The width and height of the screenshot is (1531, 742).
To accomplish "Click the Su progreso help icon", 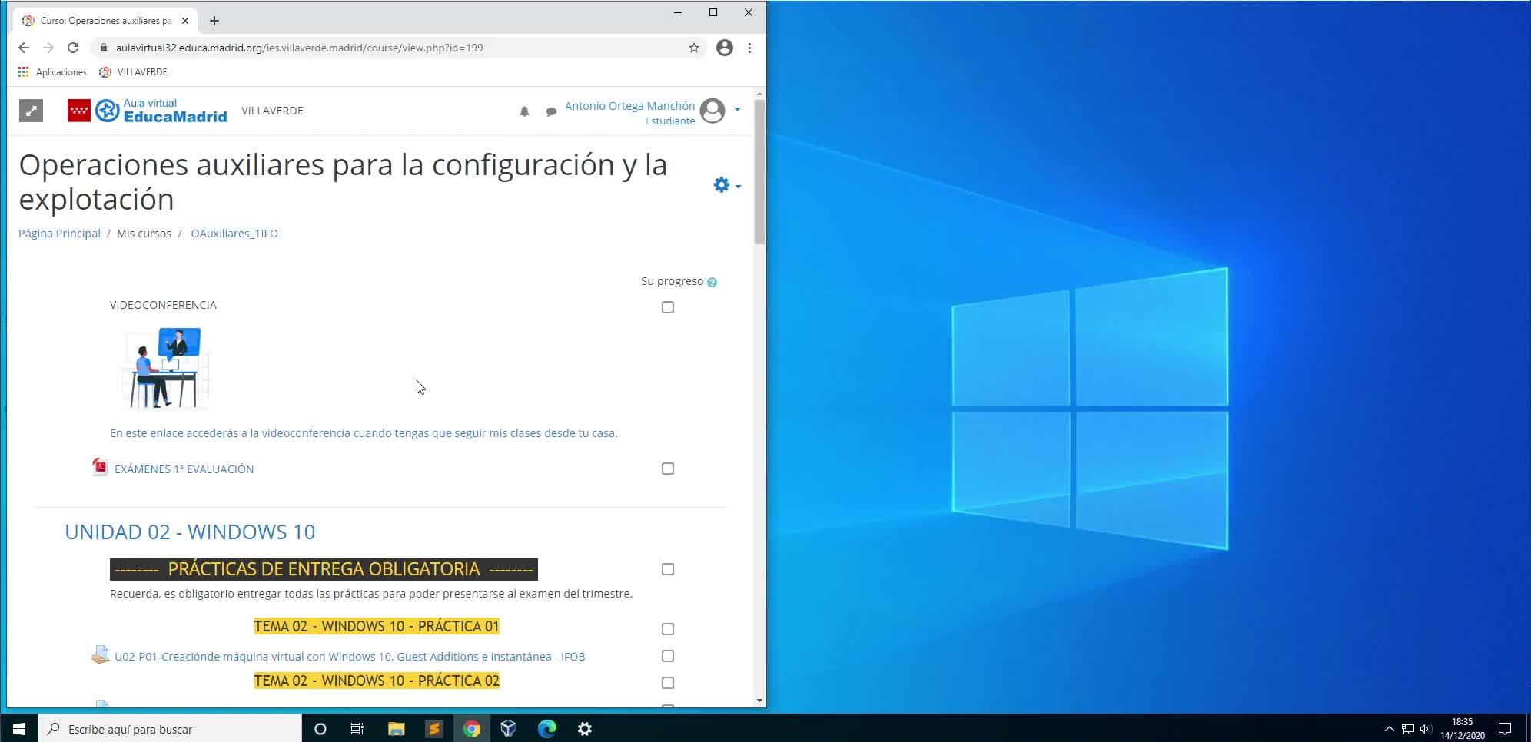I will [x=712, y=282].
